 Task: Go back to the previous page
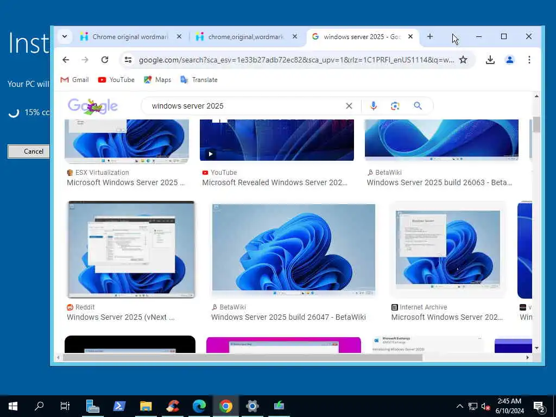(66, 60)
